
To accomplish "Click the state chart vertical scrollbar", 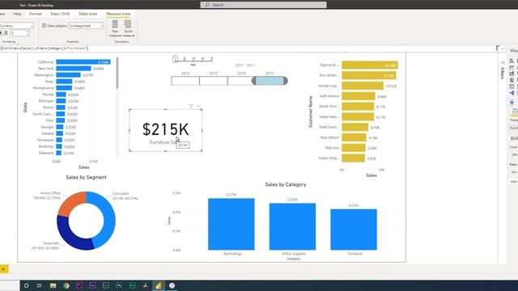I will tap(117, 74).
